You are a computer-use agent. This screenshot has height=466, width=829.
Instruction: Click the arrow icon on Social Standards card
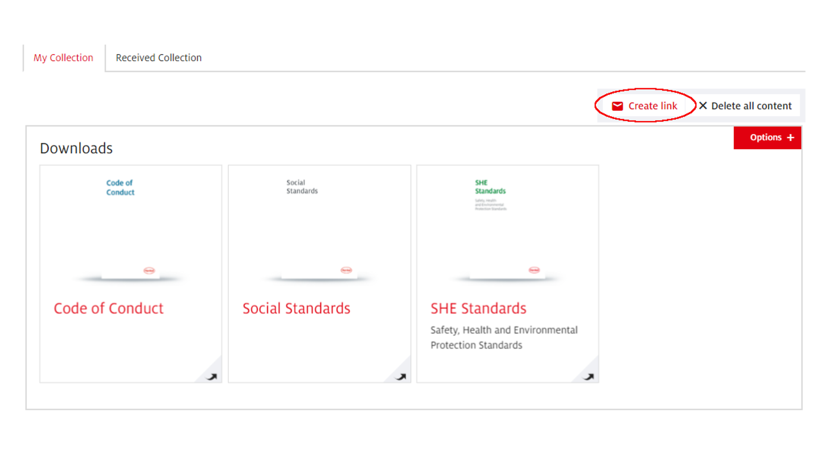pos(401,377)
